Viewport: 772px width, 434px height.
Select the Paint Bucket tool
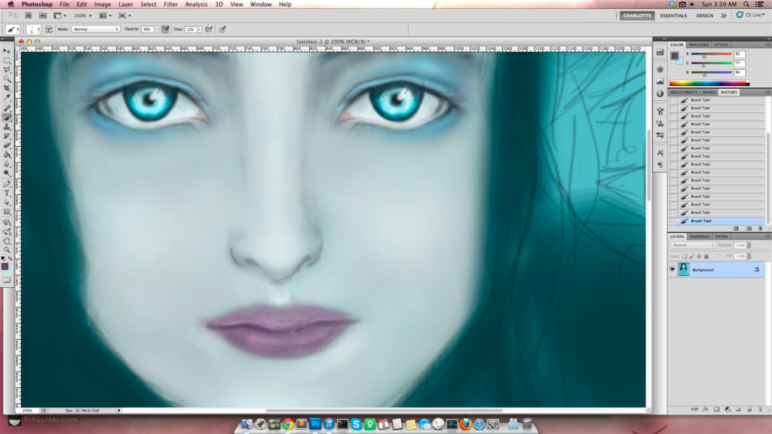point(7,155)
